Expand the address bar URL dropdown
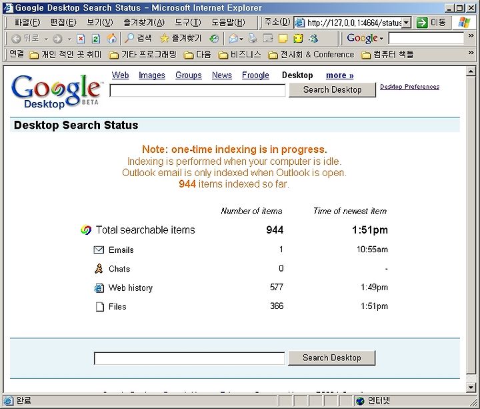Viewport: 480px width, 409px height. (x=406, y=23)
